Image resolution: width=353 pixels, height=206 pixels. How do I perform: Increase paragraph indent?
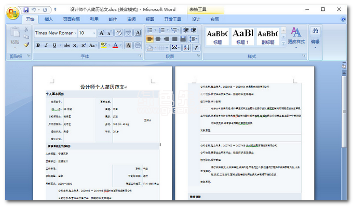point(194,30)
